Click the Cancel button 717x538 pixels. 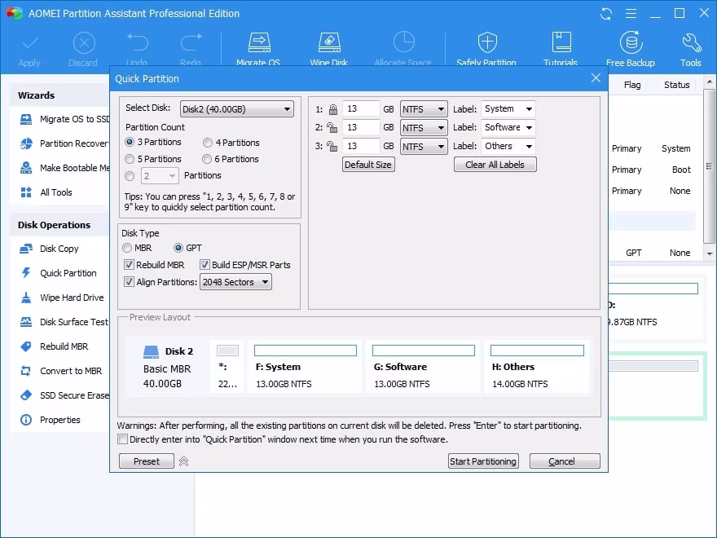565,461
